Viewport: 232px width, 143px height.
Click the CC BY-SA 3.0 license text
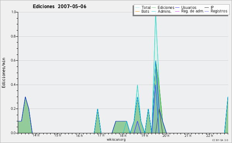(x=220, y=140)
